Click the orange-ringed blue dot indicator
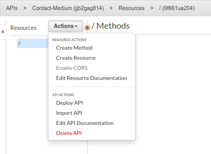211x154 pixels. click(x=87, y=28)
